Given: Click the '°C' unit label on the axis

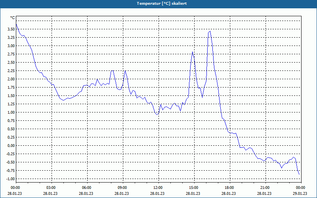Looking at the screenshot, I should pos(13,18).
